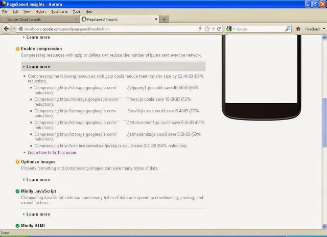Close the PageSpeed Insights tab
The height and width of the screenshot is (237, 327).
click(156, 19)
